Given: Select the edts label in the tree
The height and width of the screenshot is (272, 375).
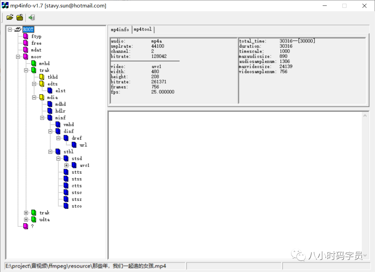Looking at the screenshot, I should tap(52, 84).
